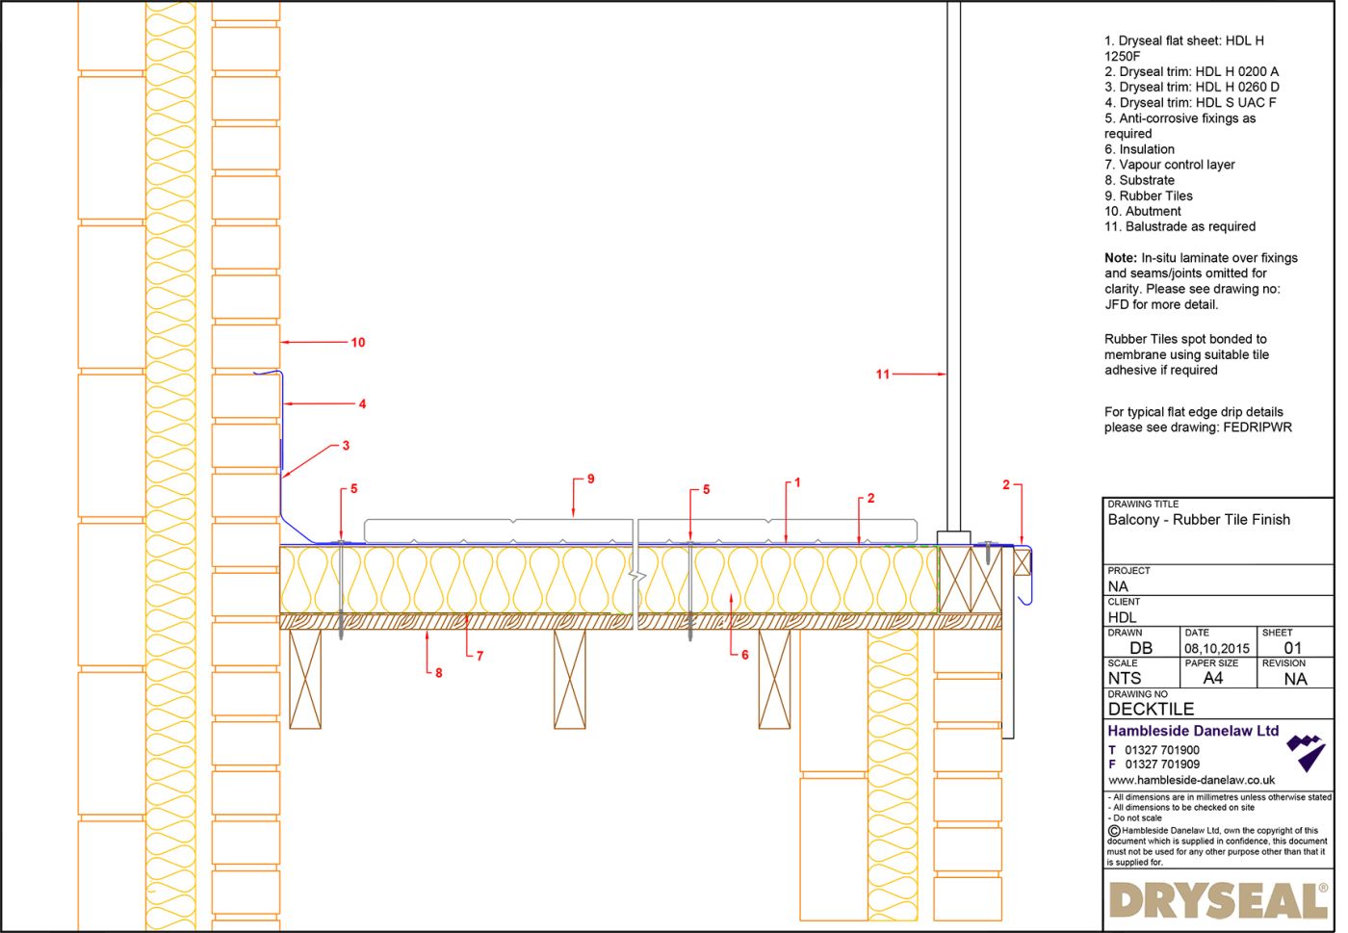Click the red callout number 11

882,375
